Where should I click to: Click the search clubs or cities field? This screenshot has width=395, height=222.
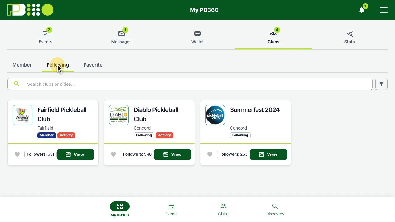pyautogui.click(x=190, y=84)
